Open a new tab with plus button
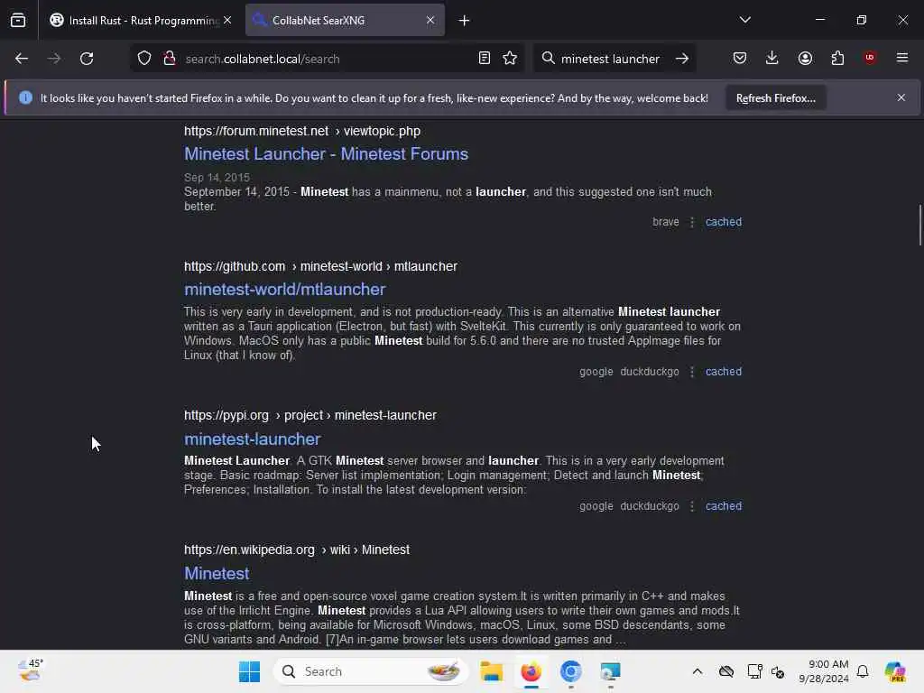Image resolution: width=924 pixels, height=693 pixels. click(465, 21)
